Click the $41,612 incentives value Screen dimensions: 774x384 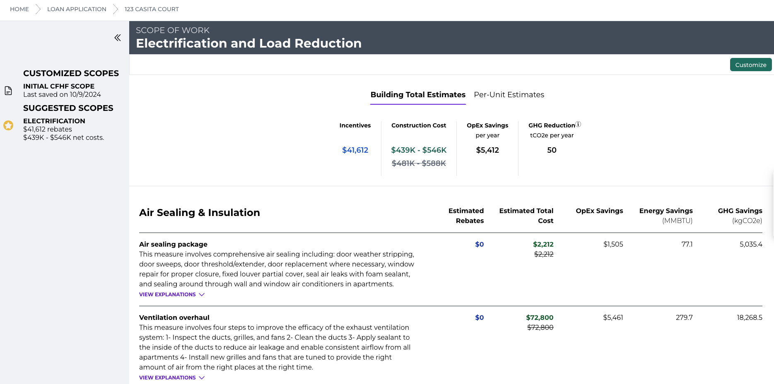(355, 150)
